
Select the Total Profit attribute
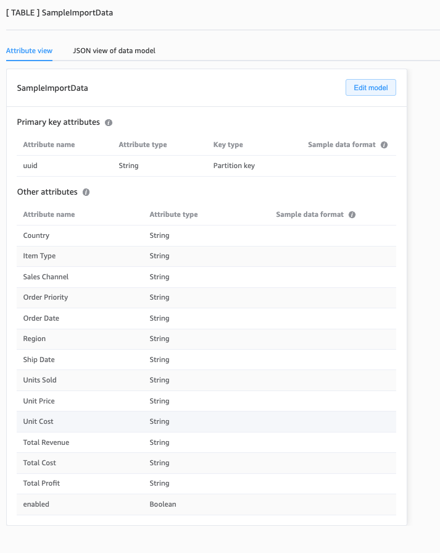41,483
